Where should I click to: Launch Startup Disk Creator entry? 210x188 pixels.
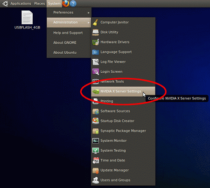click(x=123, y=121)
